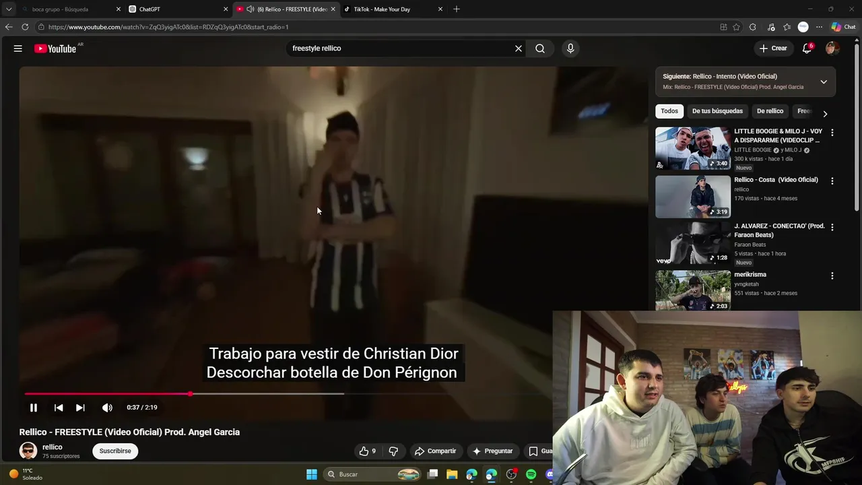862x485 pixels.
Task: Click the magnifier search button
Action: click(540, 48)
